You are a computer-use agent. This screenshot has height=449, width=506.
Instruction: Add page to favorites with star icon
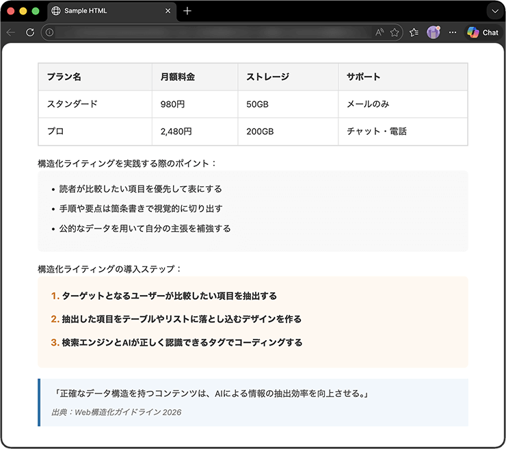(x=395, y=32)
